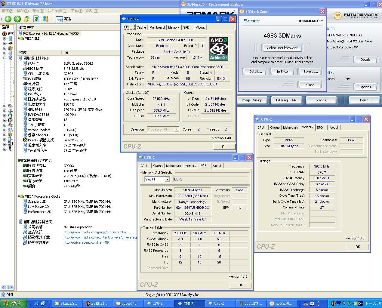Open the Slot #1 dropdown in CPU-Z SPD
Image resolution: width=382 pixels, height=308 pixels.
point(167,179)
